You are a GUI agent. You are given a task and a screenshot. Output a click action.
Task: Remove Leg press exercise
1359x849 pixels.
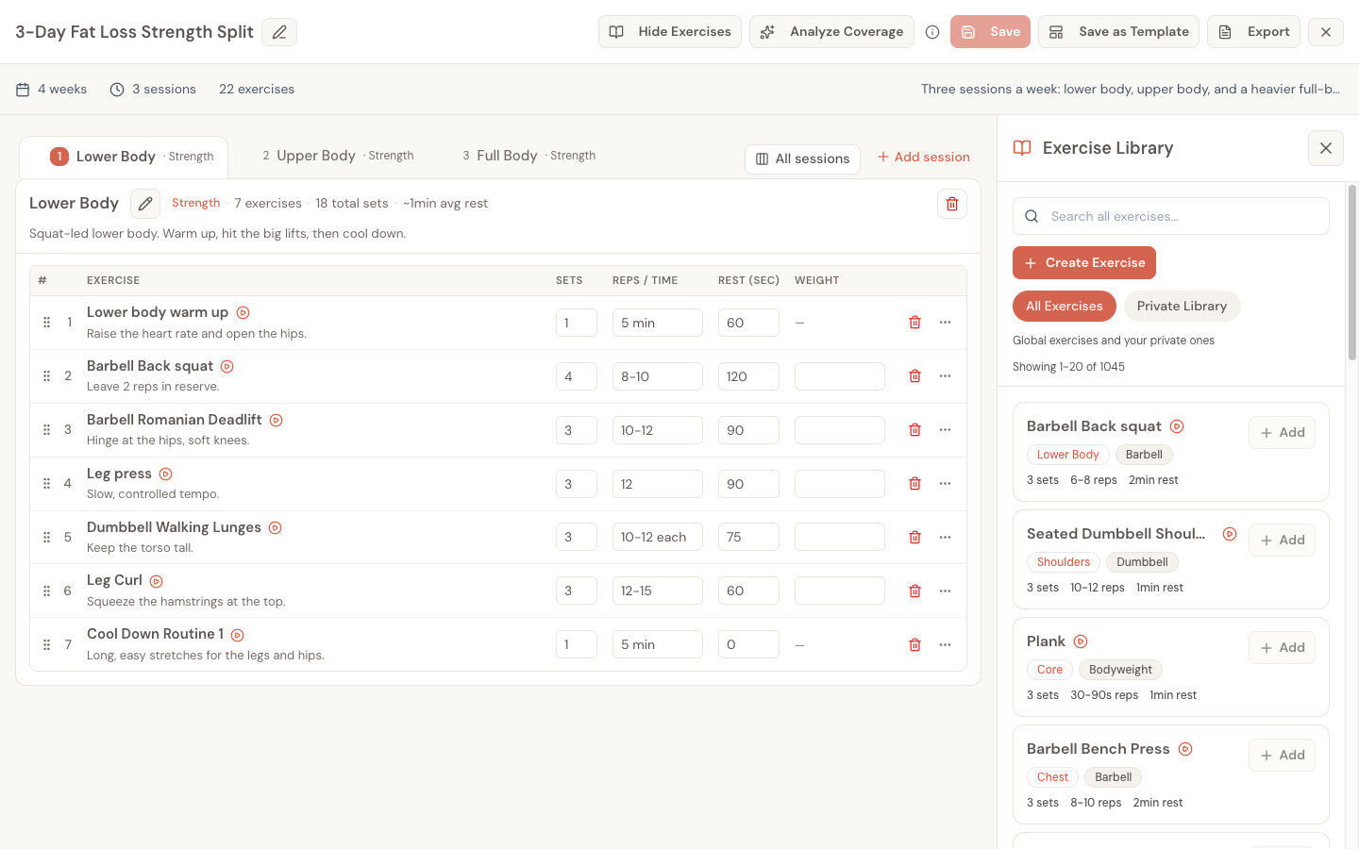[x=914, y=484]
